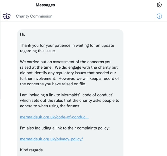The height and width of the screenshot is (156, 167).
Task: Click the 'Thank you for your patience' paragraph
Action: [x=67, y=48]
